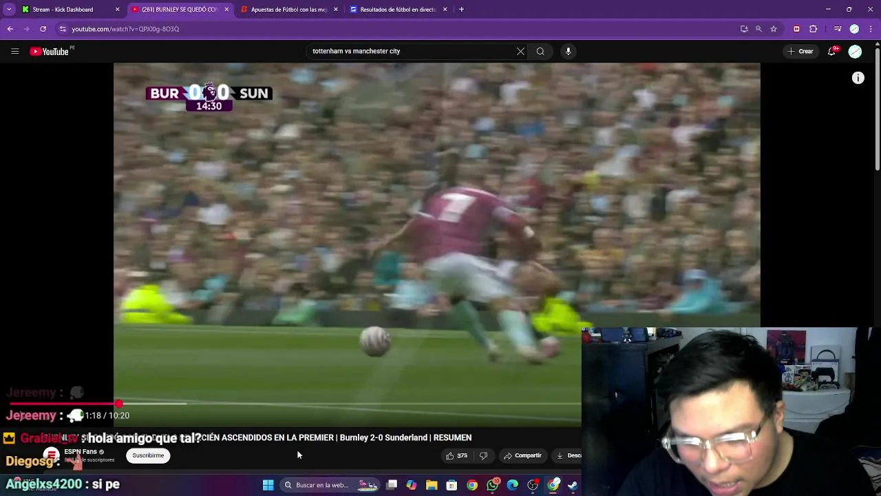Click the video progress bar red scrubber
Image resolution: width=881 pixels, height=496 pixels.
(x=119, y=404)
